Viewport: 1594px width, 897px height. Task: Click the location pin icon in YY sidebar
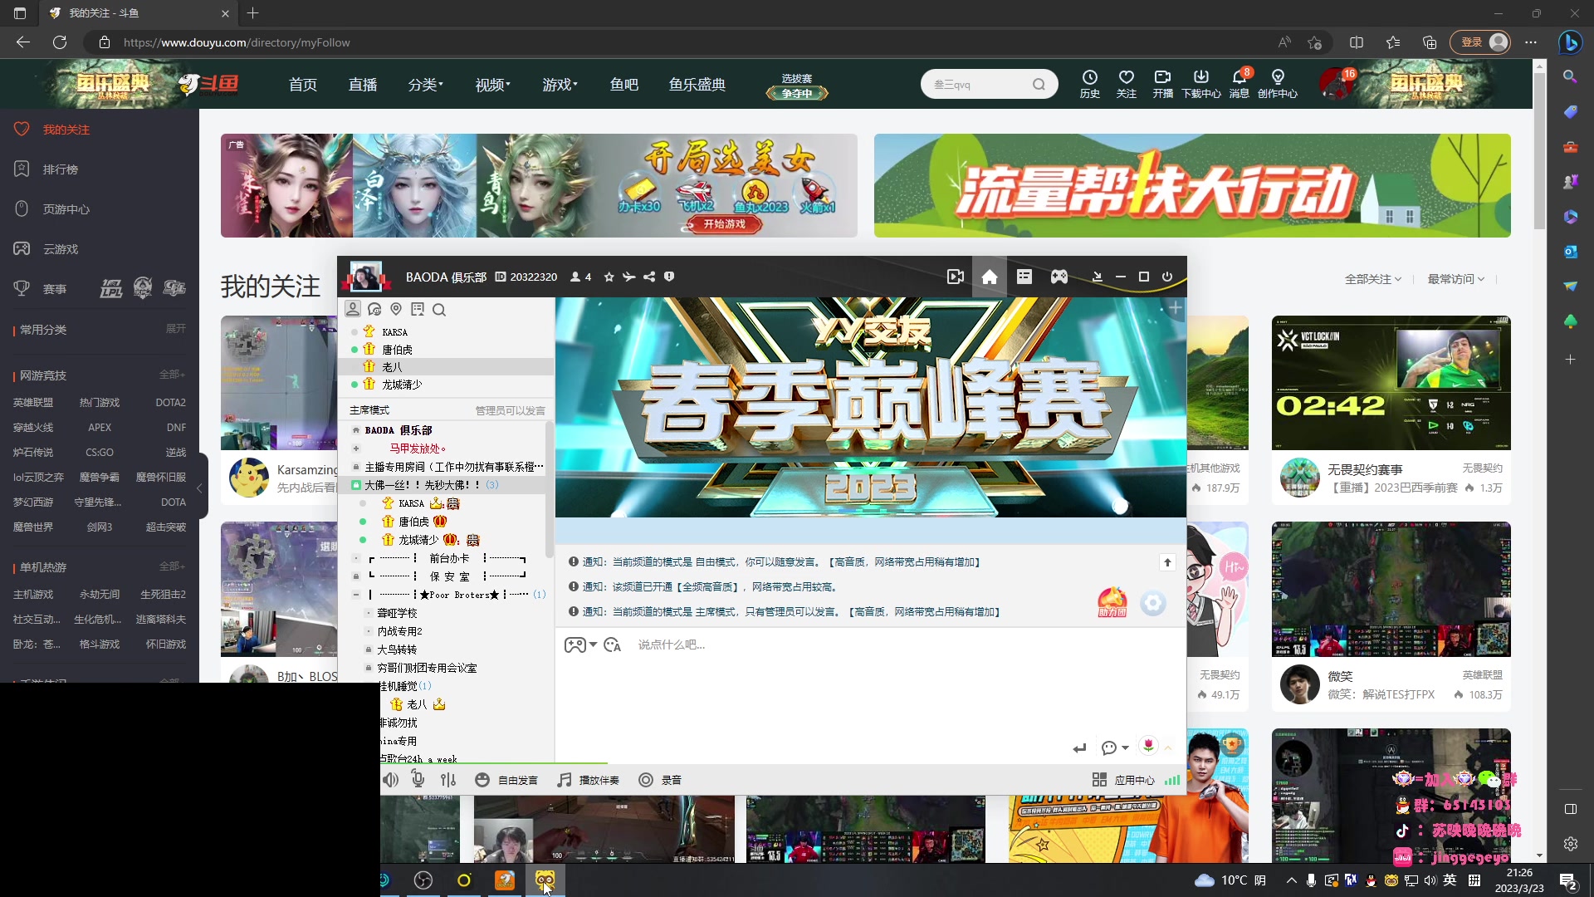pyautogui.click(x=396, y=310)
